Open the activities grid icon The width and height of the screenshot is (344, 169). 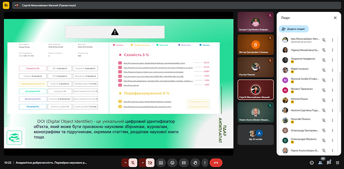pos(337,162)
